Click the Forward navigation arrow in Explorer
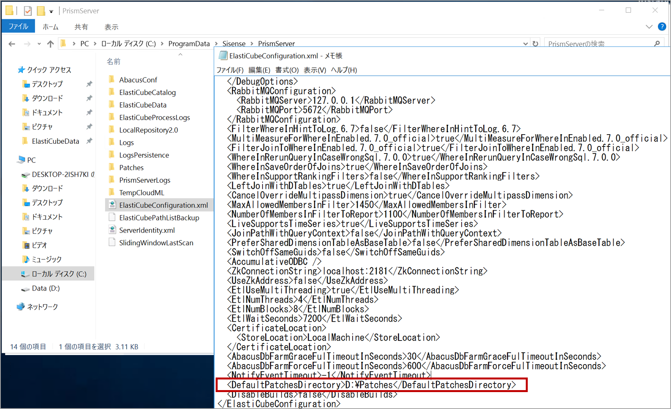Screen dimensions: 671x409 [27, 44]
